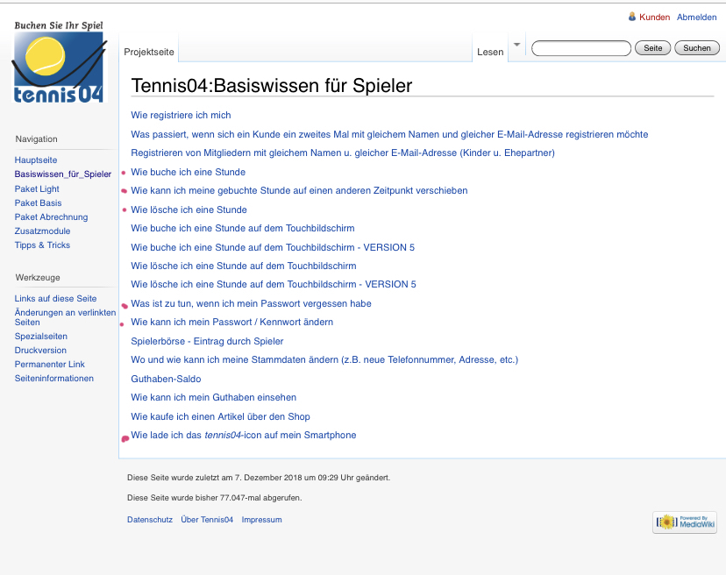Click the Abmelden link

[x=696, y=18]
